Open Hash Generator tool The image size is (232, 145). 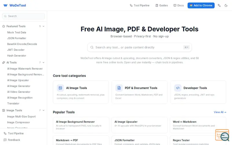(x=17, y=56)
